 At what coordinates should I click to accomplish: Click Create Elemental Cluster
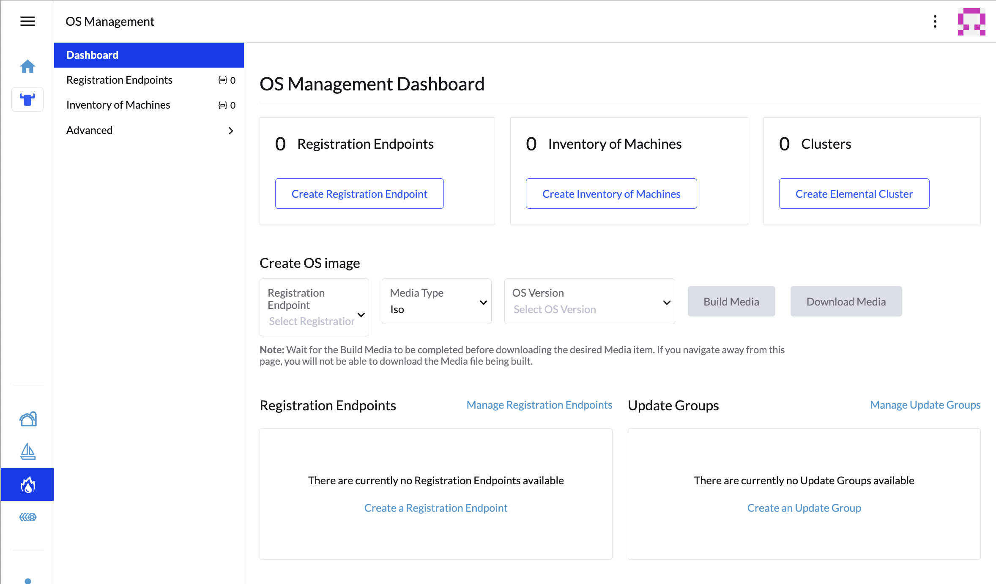pyautogui.click(x=854, y=193)
